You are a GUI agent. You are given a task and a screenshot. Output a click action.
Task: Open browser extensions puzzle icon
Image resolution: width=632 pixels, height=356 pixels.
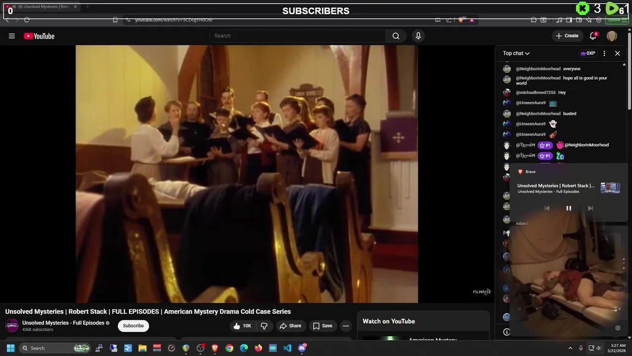pyautogui.click(x=534, y=20)
